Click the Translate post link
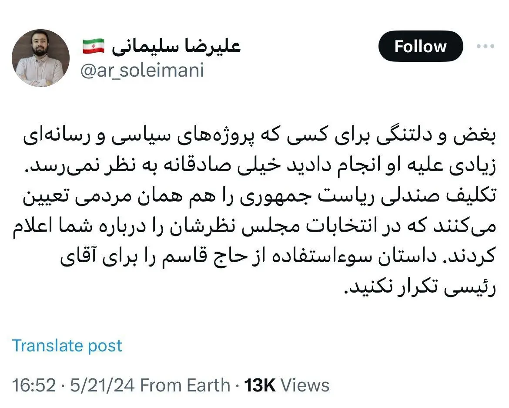The image size is (509, 408). (67, 346)
